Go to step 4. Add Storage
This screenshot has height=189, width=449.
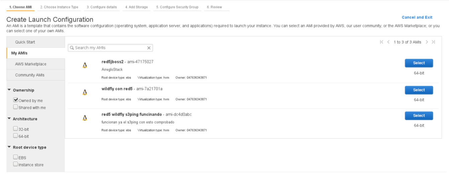coord(136,7)
